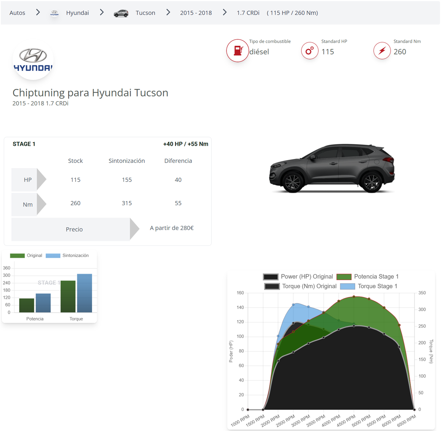Click the gray arrow beside HP row
The width and height of the screenshot is (442, 431).
[41, 180]
